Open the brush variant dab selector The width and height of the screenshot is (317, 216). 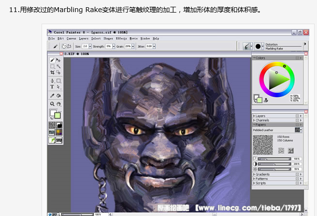259,46
